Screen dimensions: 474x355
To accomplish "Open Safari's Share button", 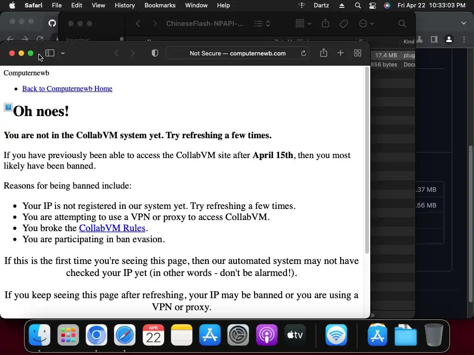I will [324, 53].
